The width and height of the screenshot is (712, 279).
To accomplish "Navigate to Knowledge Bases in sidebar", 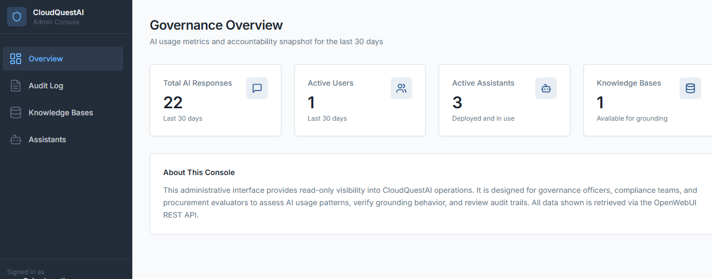I will point(61,113).
